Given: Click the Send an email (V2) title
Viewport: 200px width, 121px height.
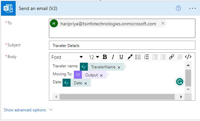Looking at the screenshot, I should coord(38,8).
